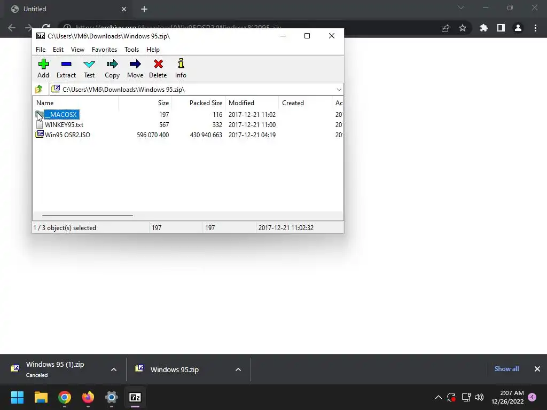Close the Untitled tab
This screenshot has width=547, height=410.
(x=124, y=9)
